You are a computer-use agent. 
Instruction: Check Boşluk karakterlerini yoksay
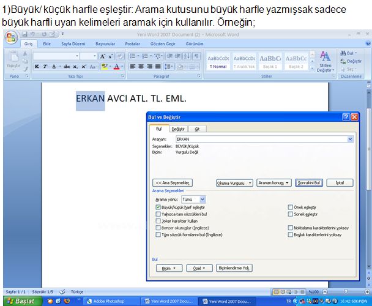[x=290, y=235]
